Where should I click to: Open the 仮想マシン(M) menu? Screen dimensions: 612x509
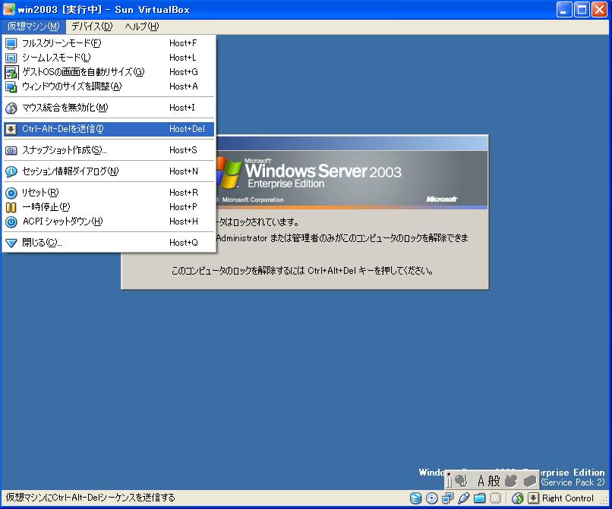pyautogui.click(x=33, y=27)
